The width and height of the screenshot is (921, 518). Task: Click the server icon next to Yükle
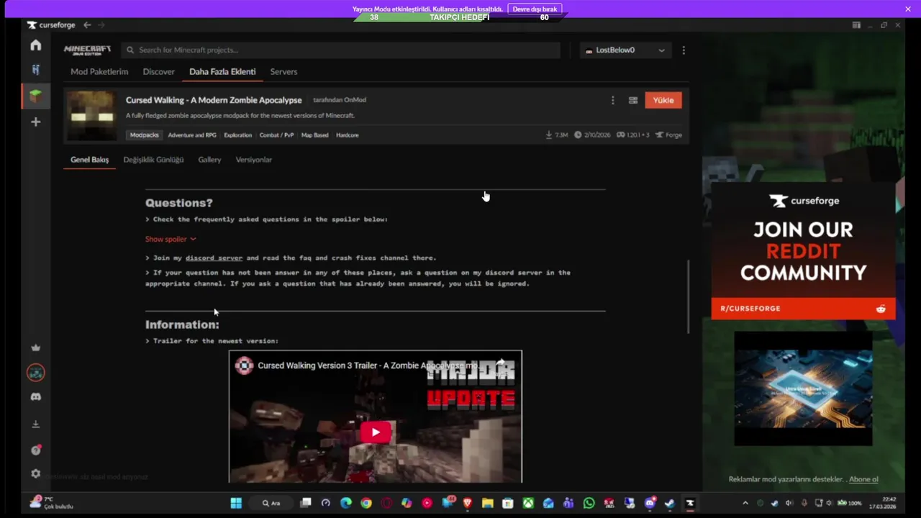point(633,101)
